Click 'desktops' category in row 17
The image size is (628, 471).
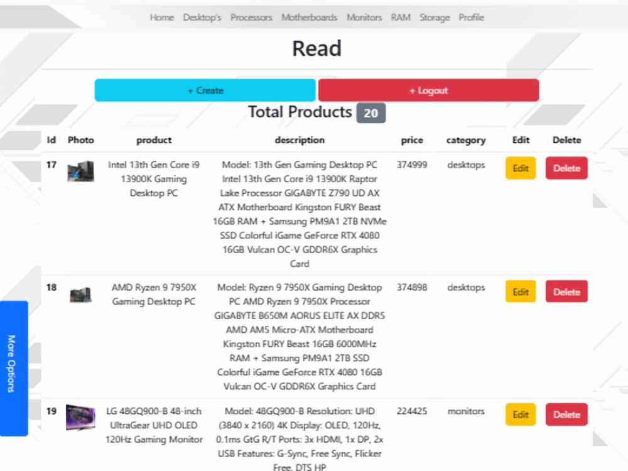[x=466, y=165]
